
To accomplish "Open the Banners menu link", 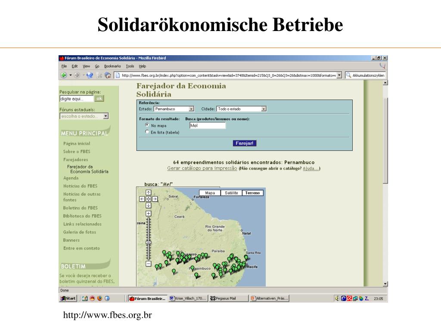I will 71,240.
